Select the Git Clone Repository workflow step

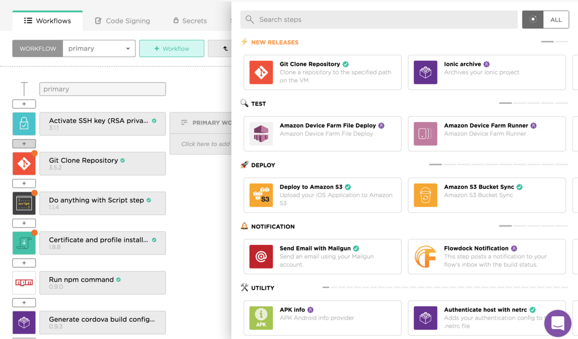(102, 163)
